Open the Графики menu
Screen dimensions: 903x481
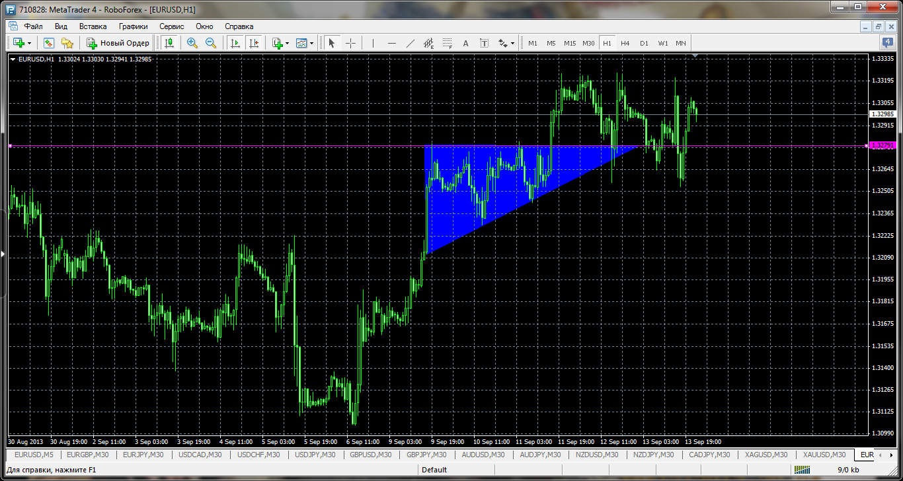point(133,26)
